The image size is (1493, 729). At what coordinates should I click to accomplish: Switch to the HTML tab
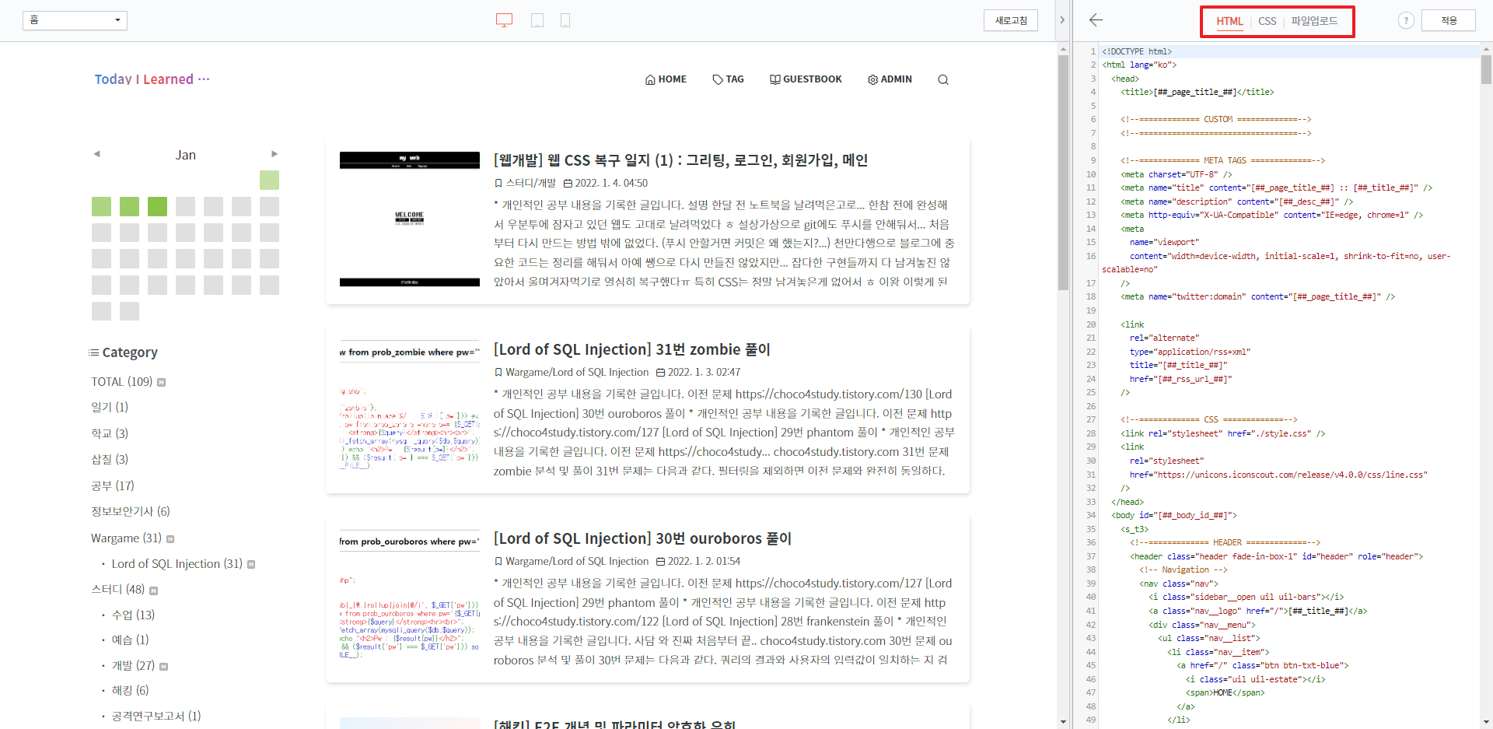[x=1229, y=21]
